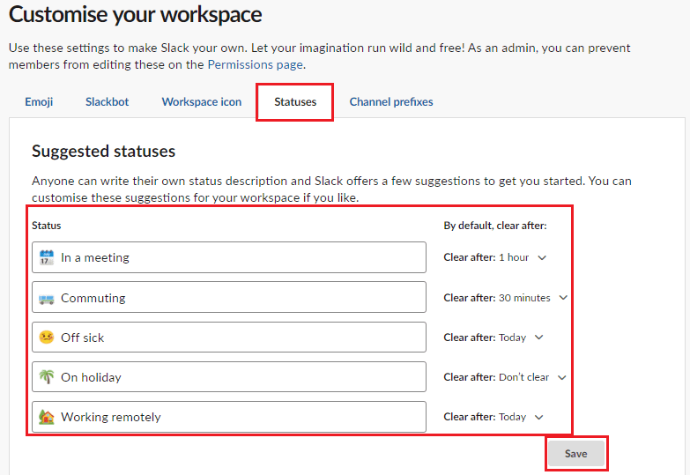Viewport: 690px width, 475px height.
Task: Open Clear after dropdown for Working remotely
Action: point(493,417)
